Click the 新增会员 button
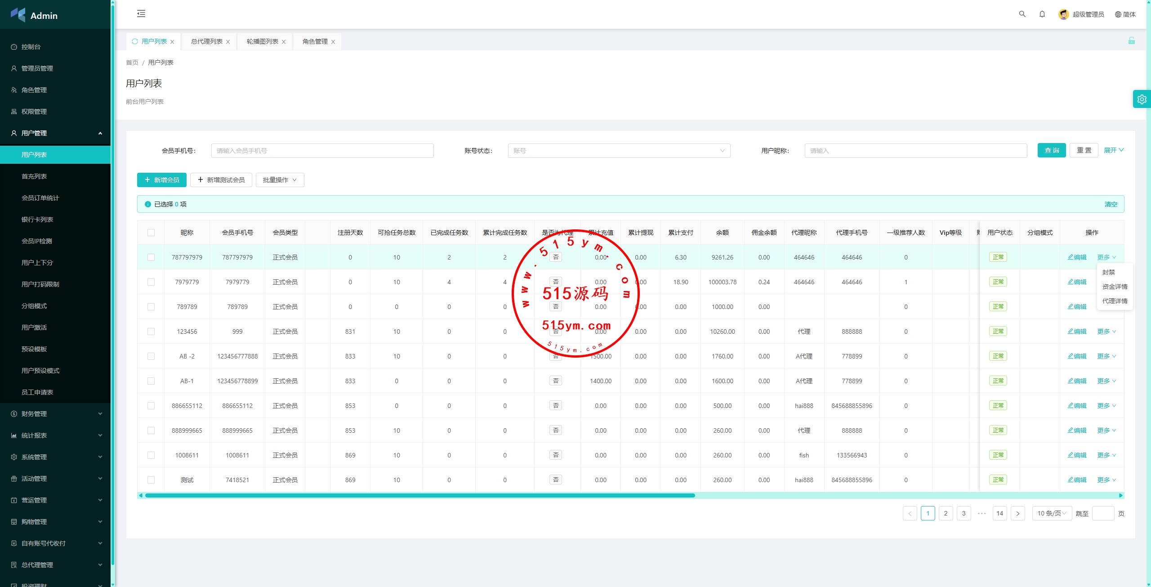Screen dimensions: 1151x587 click(161, 180)
